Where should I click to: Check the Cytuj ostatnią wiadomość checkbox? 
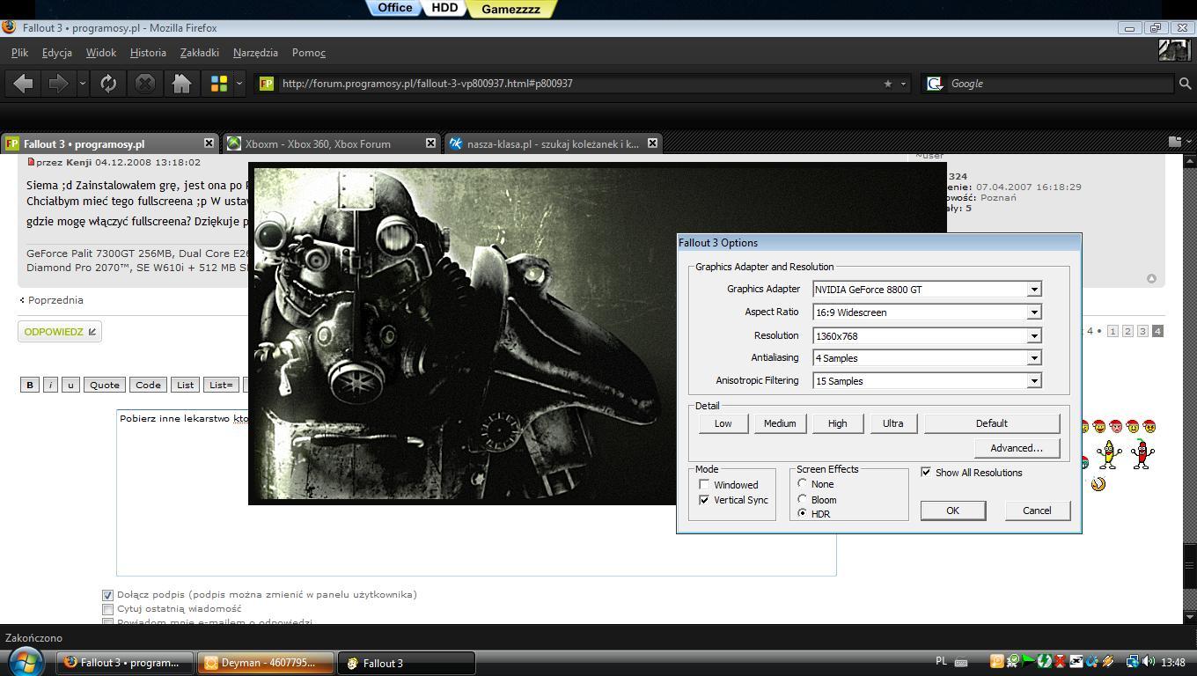click(x=107, y=609)
